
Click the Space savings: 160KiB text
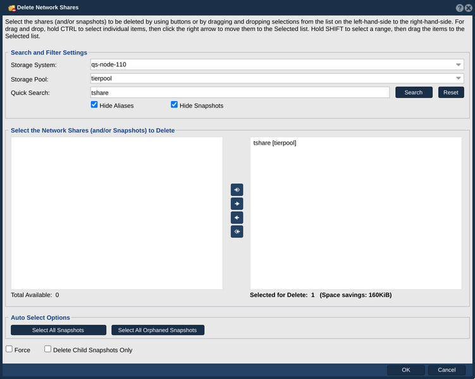(355, 295)
